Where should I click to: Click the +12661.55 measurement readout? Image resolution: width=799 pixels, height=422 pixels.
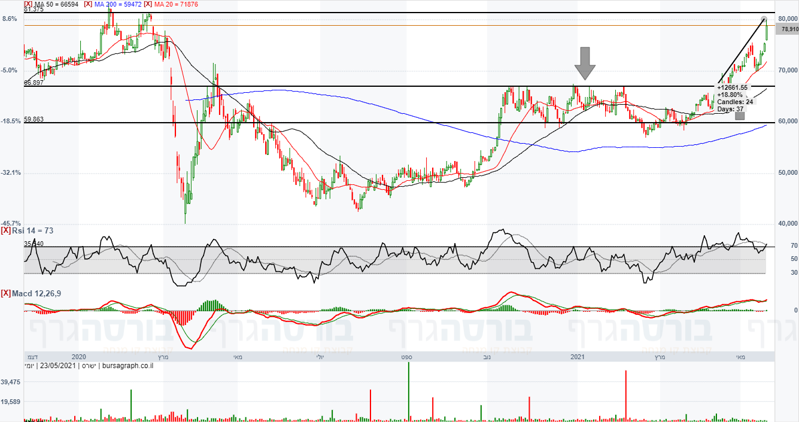pos(733,87)
